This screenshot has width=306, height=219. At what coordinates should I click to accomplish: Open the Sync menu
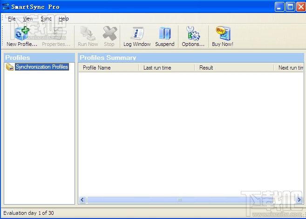46,19
